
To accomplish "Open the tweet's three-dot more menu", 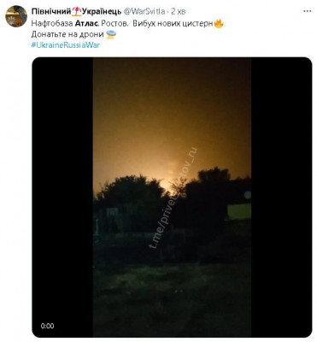I will [307, 11].
